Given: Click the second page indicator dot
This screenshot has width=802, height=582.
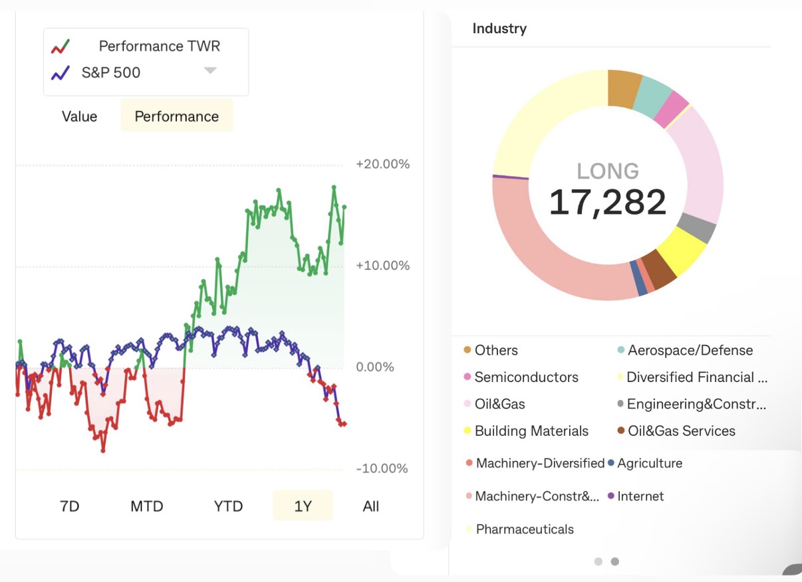Looking at the screenshot, I should [x=615, y=561].
